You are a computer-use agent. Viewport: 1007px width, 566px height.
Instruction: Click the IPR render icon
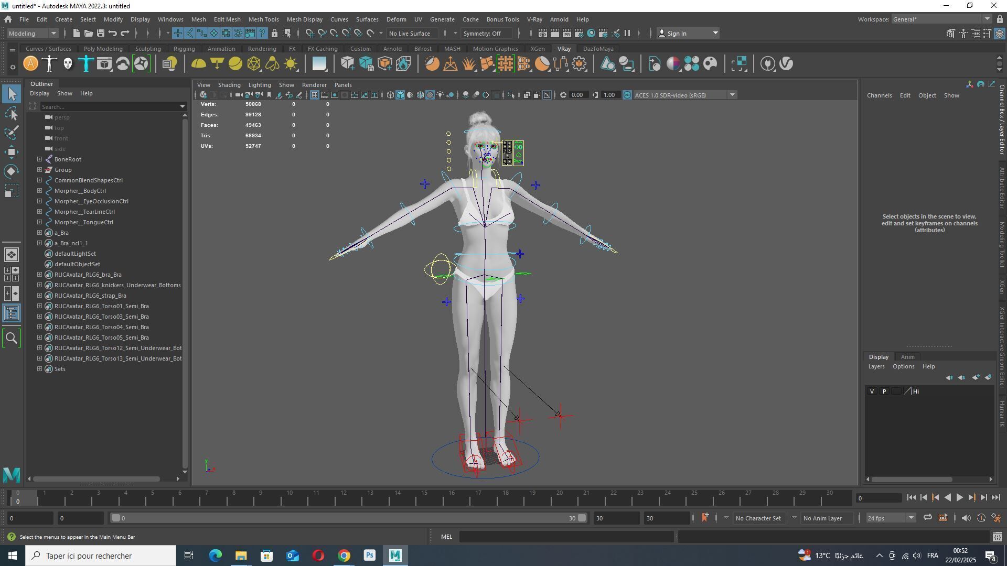pyautogui.click(x=567, y=34)
